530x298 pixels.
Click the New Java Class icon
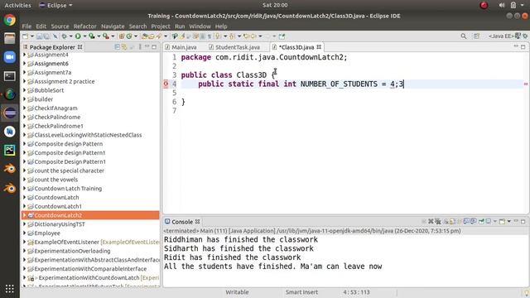tap(129, 36)
